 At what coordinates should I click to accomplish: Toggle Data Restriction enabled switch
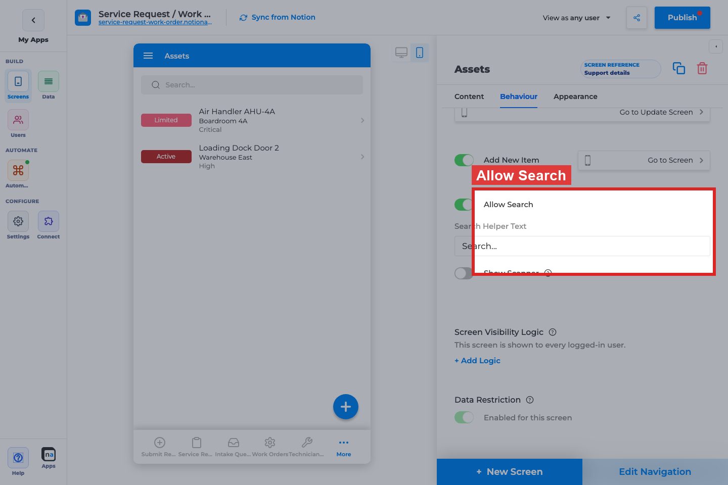[464, 417]
